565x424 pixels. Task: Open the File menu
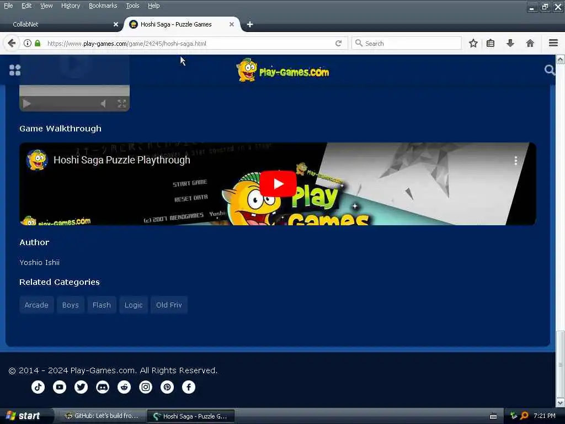pyautogui.click(x=8, y=6)
